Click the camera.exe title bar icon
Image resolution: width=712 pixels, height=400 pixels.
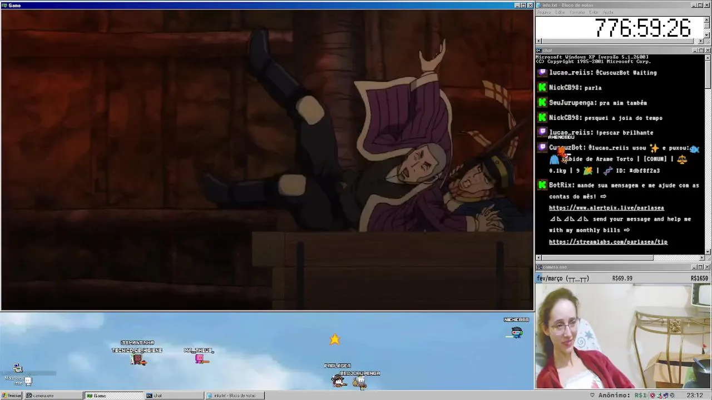point(540,267)
